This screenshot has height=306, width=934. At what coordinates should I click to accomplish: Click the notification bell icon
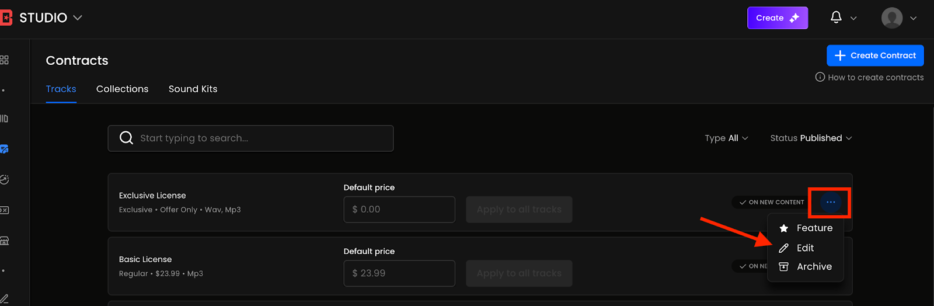[836, 18]
